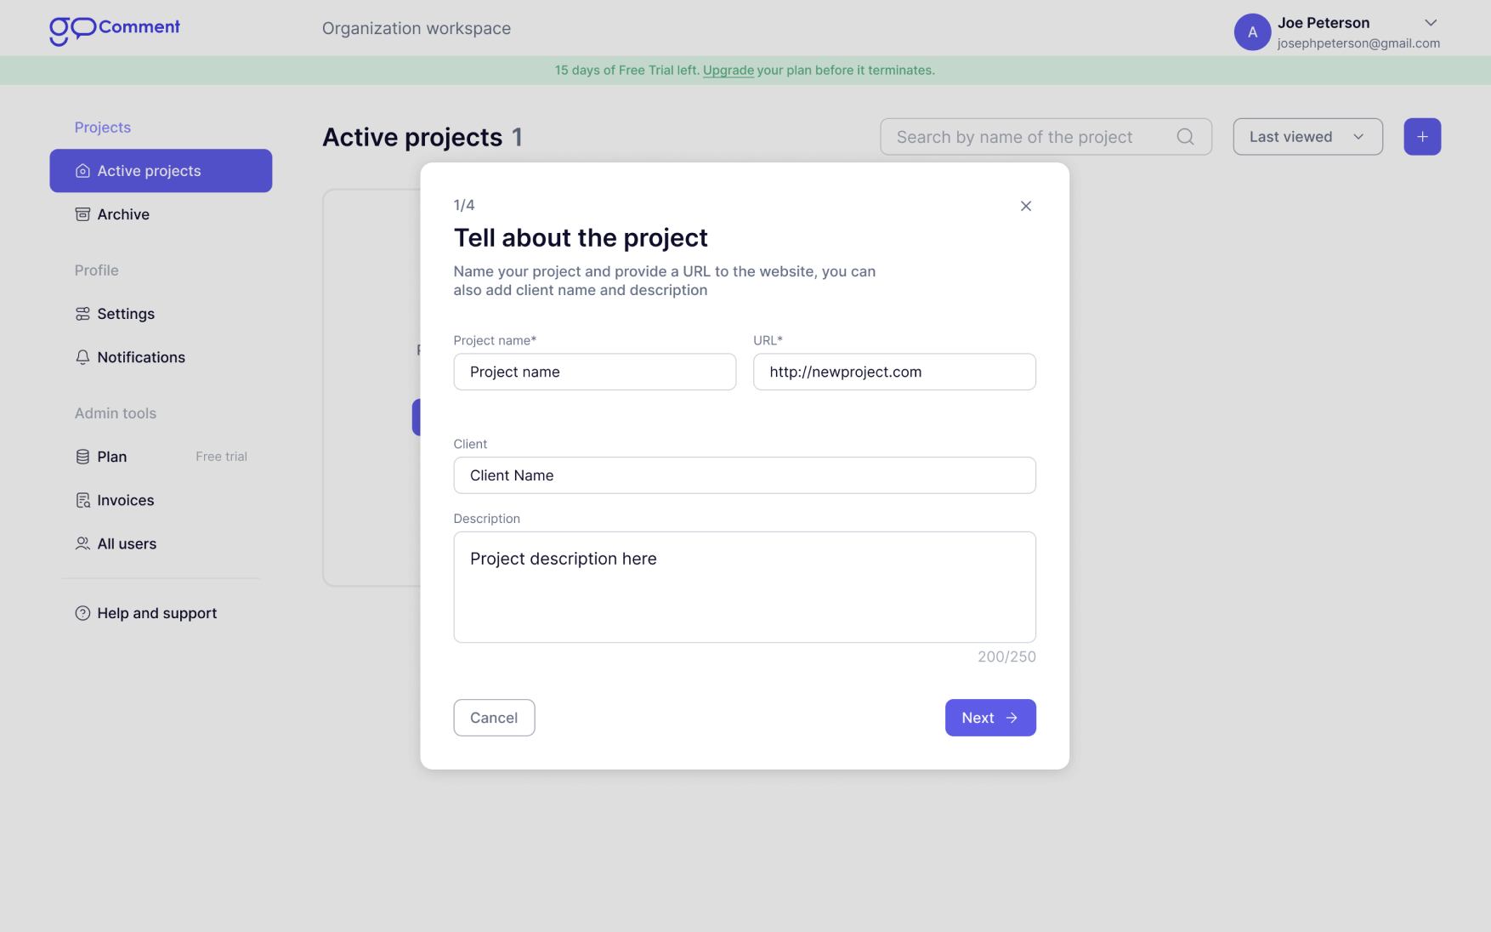
Task: Open the Last viewed sort dropdown
Action: [1307, 136]
